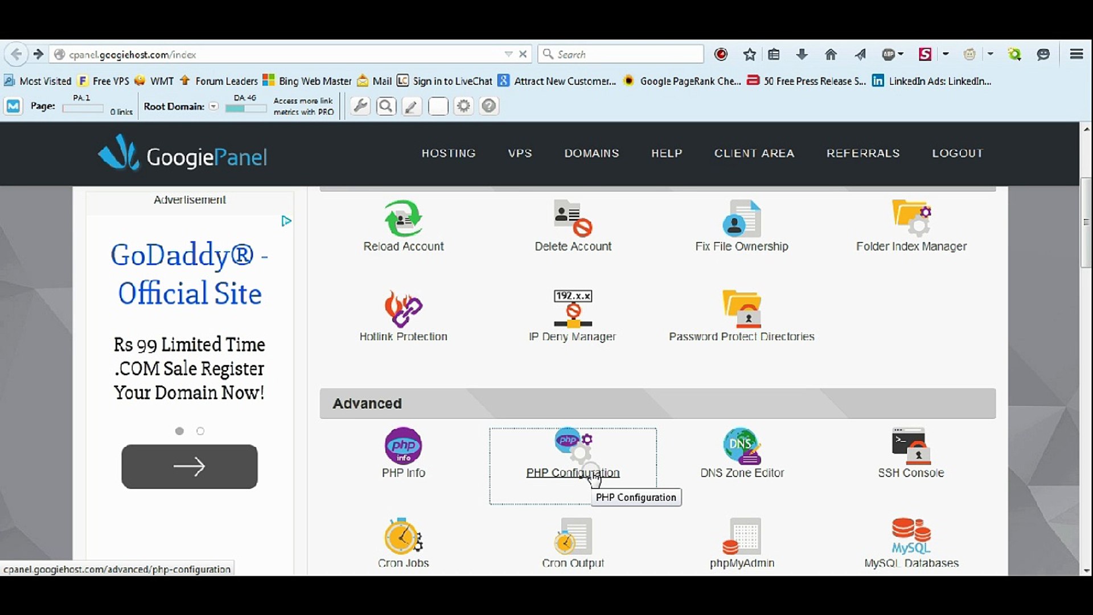Click the red record toolbar icon
The image size is (1093, 615).
(x=721, y=54)
